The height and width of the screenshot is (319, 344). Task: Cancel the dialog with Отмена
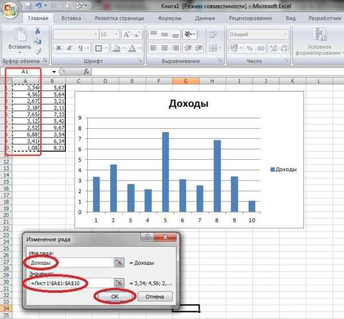tap(155, 297)
